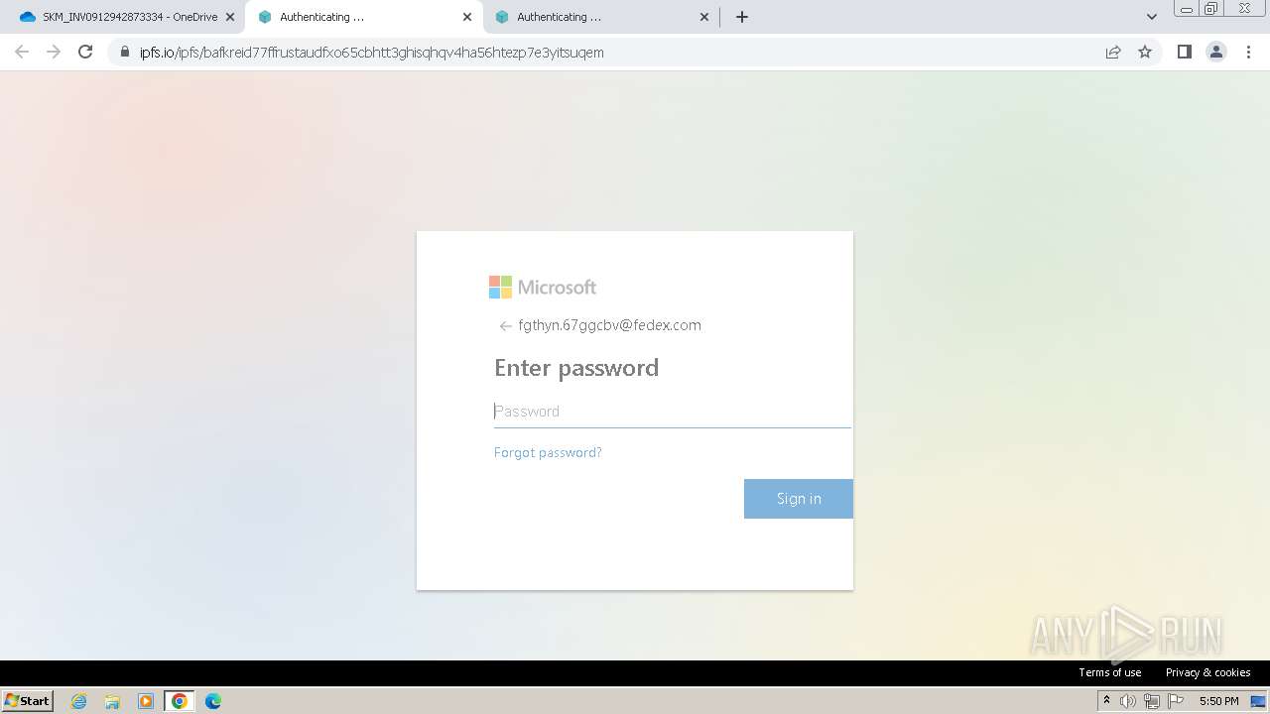The width and height of the screenshot is (1270, 714).
Task: Click the Sign in button
Action: click(x=799, y=499)
